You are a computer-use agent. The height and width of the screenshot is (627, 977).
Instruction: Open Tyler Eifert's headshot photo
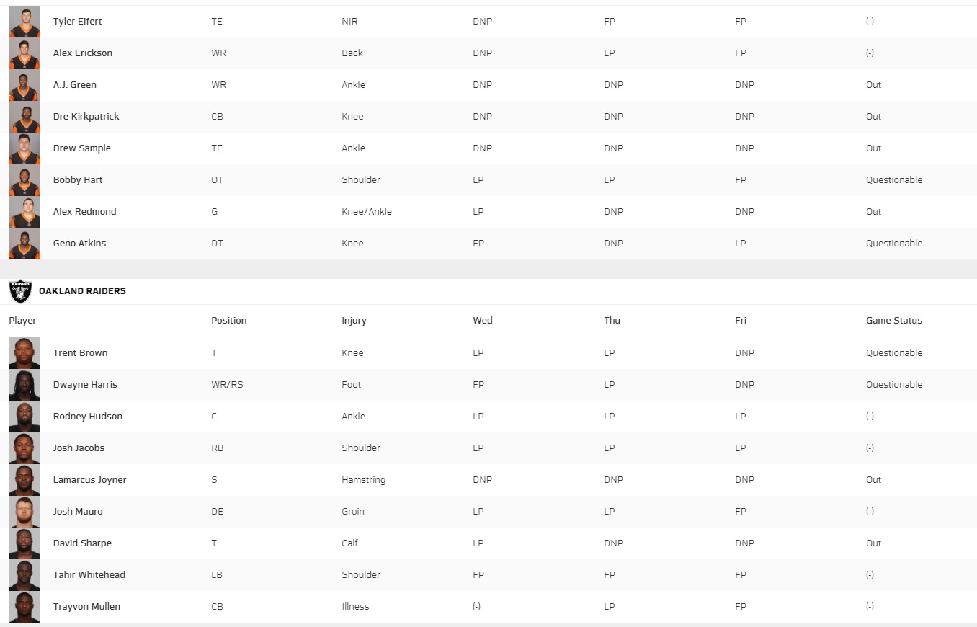(24, 22)
